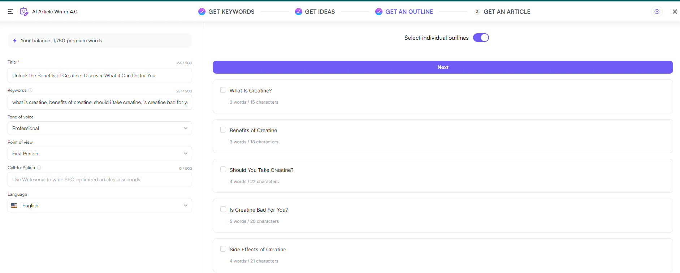Viewport: 680px width, 273px height.
Task: Open the Language dropdown
Action: point(100,205)
